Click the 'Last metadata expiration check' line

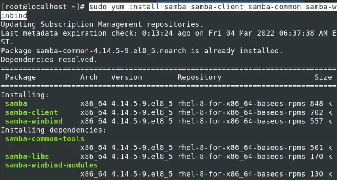168,37
